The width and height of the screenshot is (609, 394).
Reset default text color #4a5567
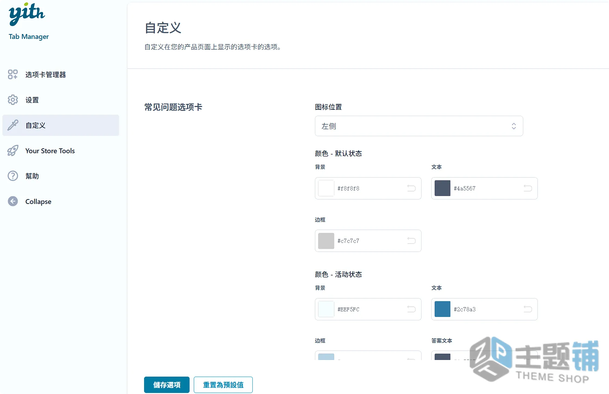coord(528,188)
